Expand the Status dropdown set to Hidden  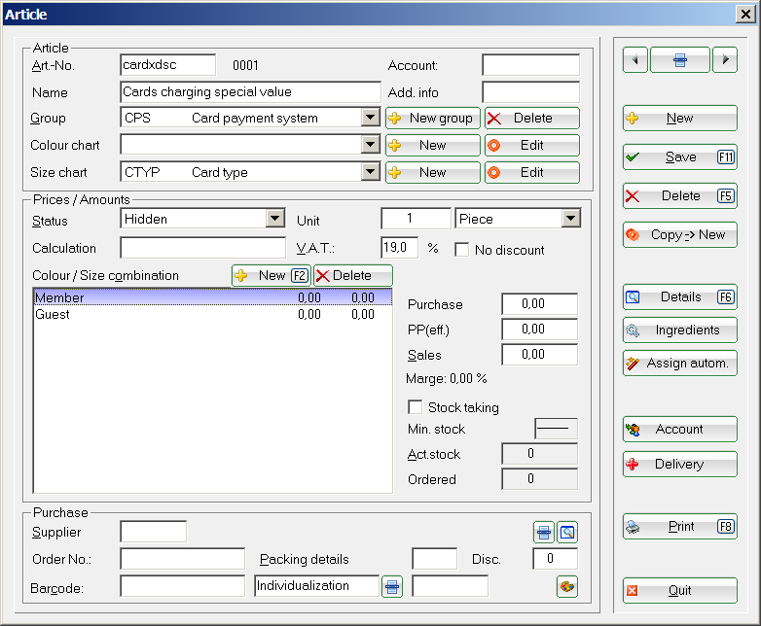274,219
